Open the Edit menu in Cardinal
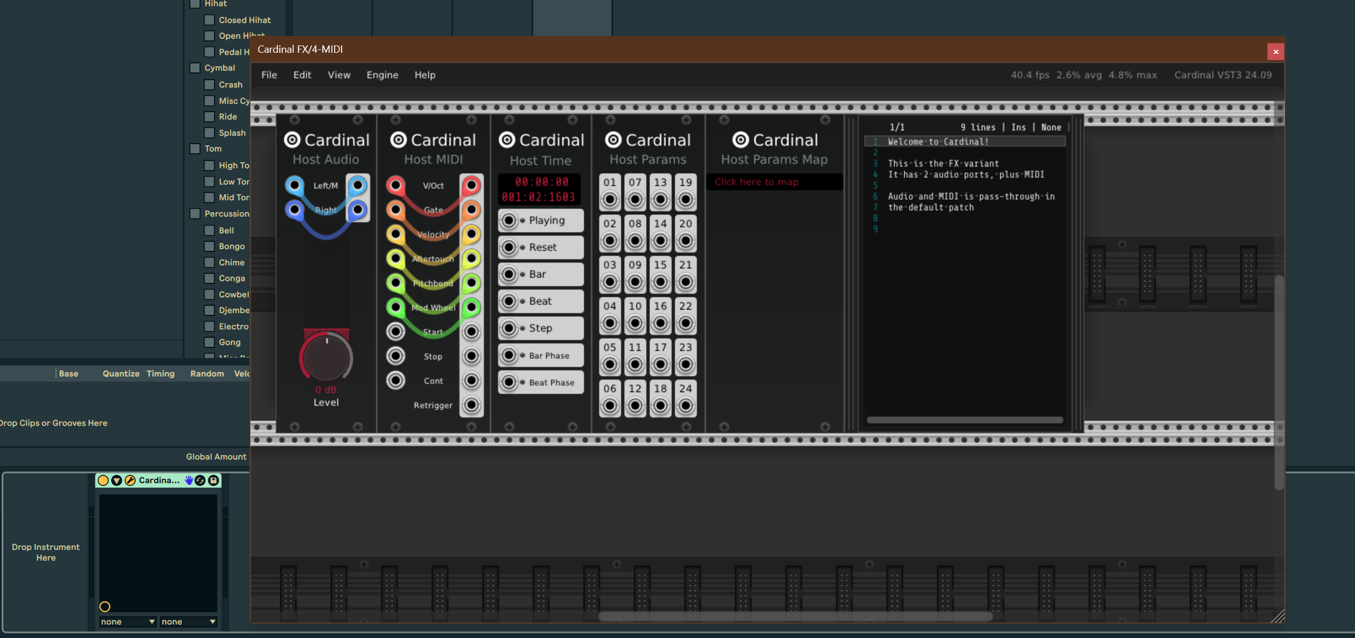This screenshot has height=638, width=1355. [x=302, y=75]
